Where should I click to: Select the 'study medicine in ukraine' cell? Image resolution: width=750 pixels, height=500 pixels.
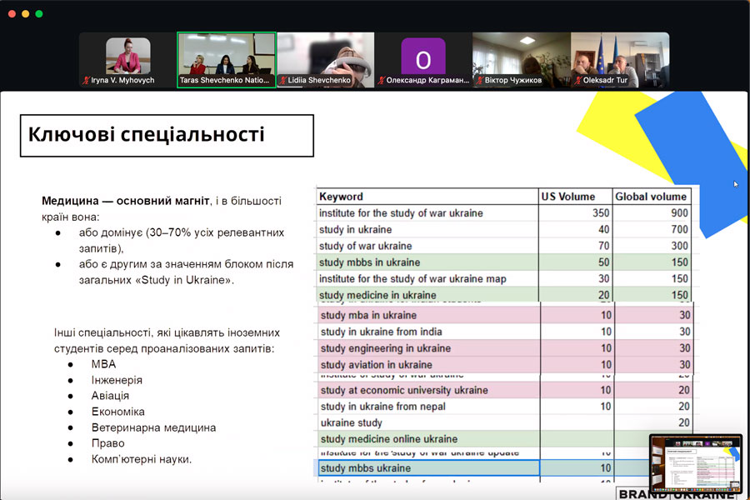point(427,294)
